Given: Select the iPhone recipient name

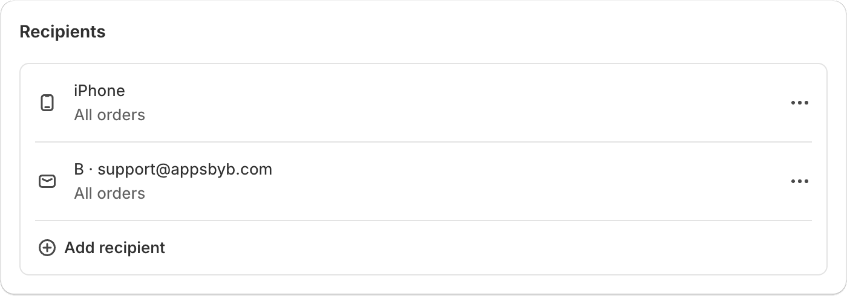Looking at the screenshot, I should click(99, 91).
